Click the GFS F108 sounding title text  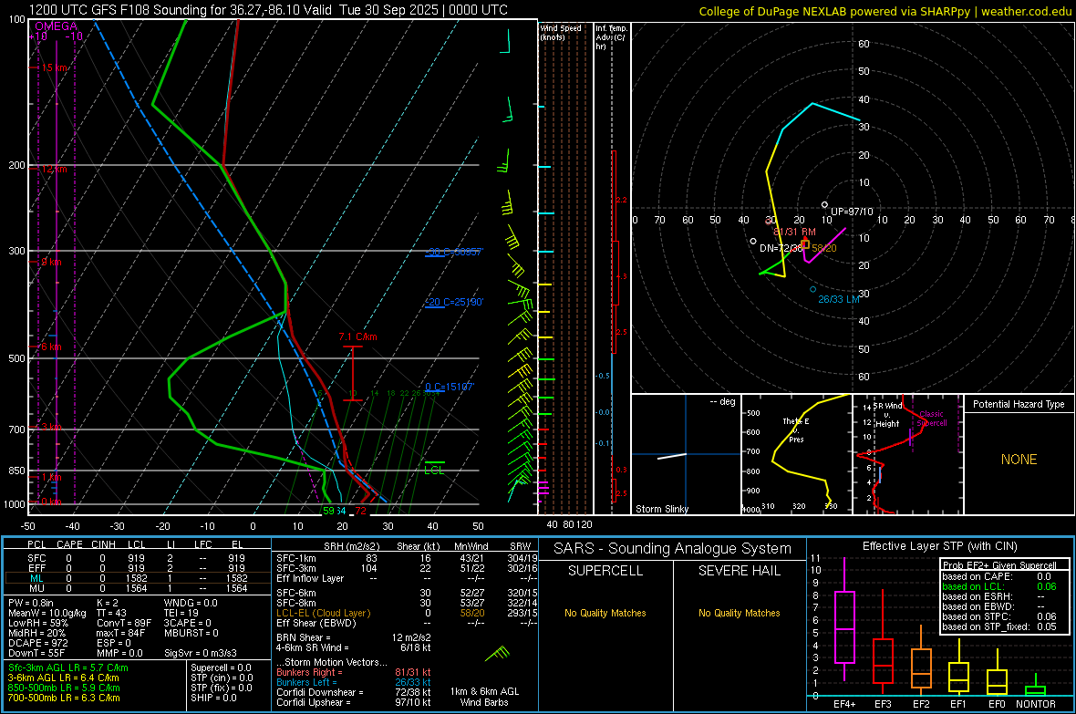click(x=268, y=10)
